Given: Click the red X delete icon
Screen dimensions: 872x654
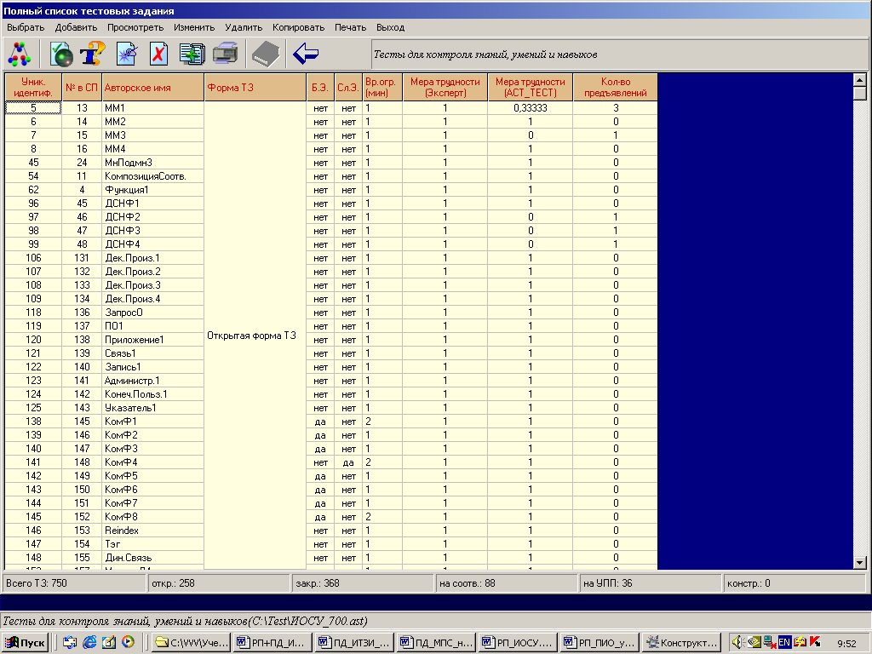Looking at the screenshot, I should (x=158, y=54).
